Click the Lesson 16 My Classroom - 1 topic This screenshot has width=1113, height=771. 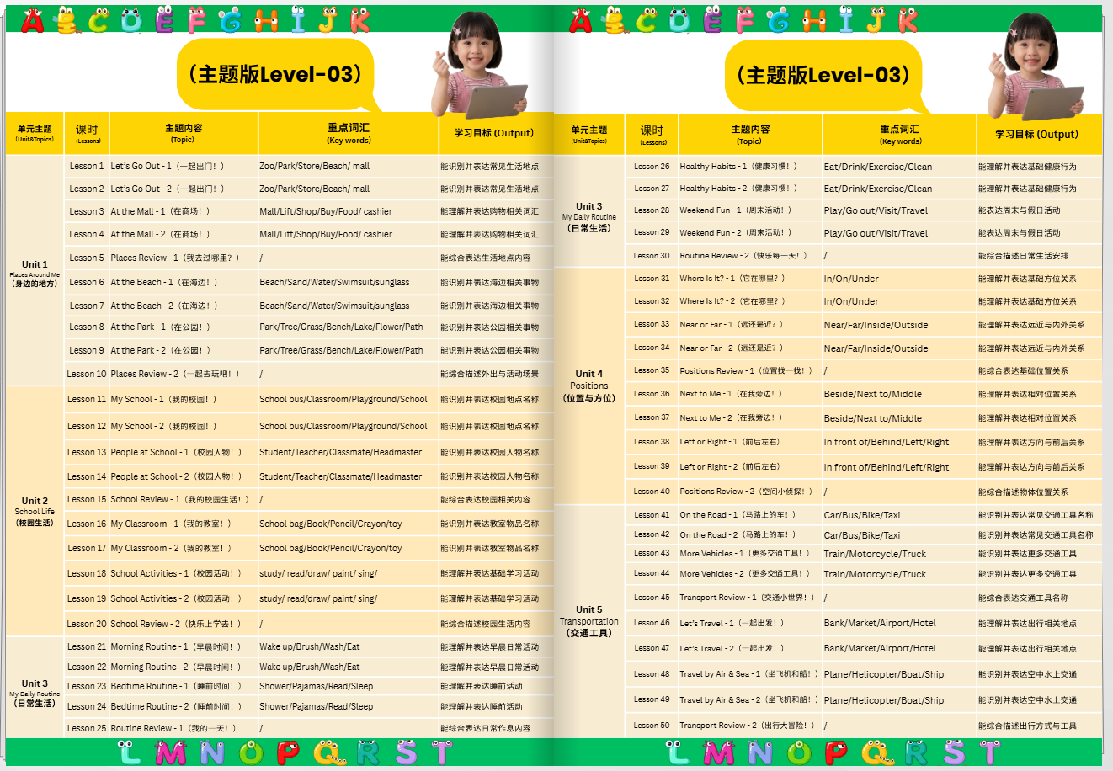point(170,524)
